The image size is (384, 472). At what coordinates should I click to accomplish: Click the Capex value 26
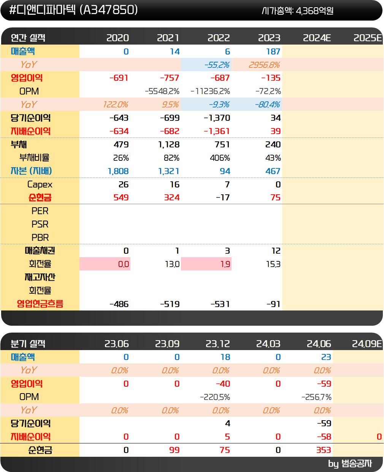(x=124, y=185)
